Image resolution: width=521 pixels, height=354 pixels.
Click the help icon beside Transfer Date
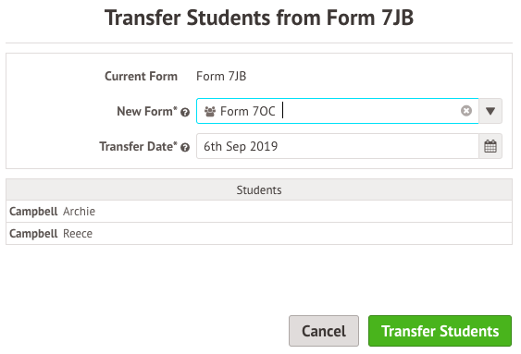pyautogui.click(x=185, y=148)
